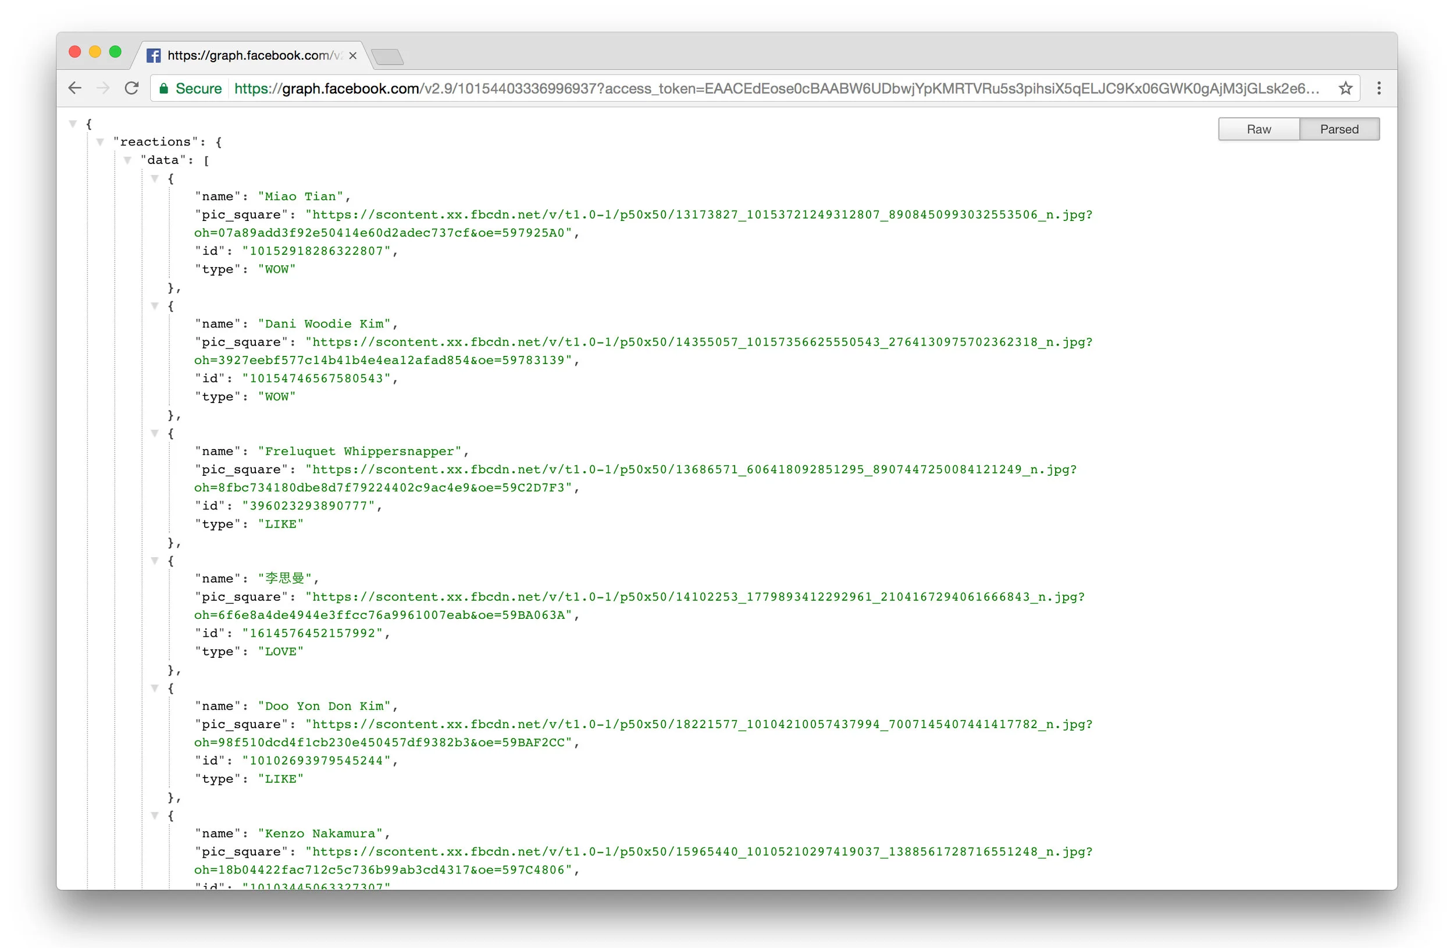Click the forward navigation arrow
The height and width of the screenshot is (948, 1454).
[104, 88]
